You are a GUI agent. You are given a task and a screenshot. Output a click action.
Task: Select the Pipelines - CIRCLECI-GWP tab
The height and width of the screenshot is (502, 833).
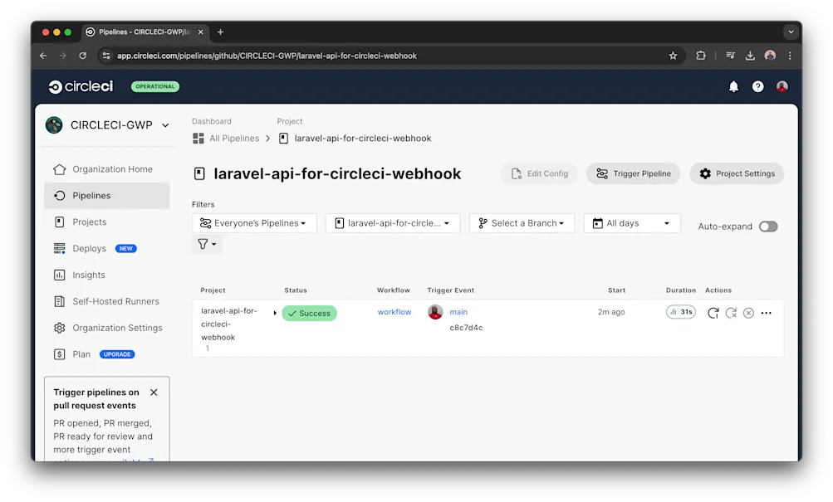point(145,32)
